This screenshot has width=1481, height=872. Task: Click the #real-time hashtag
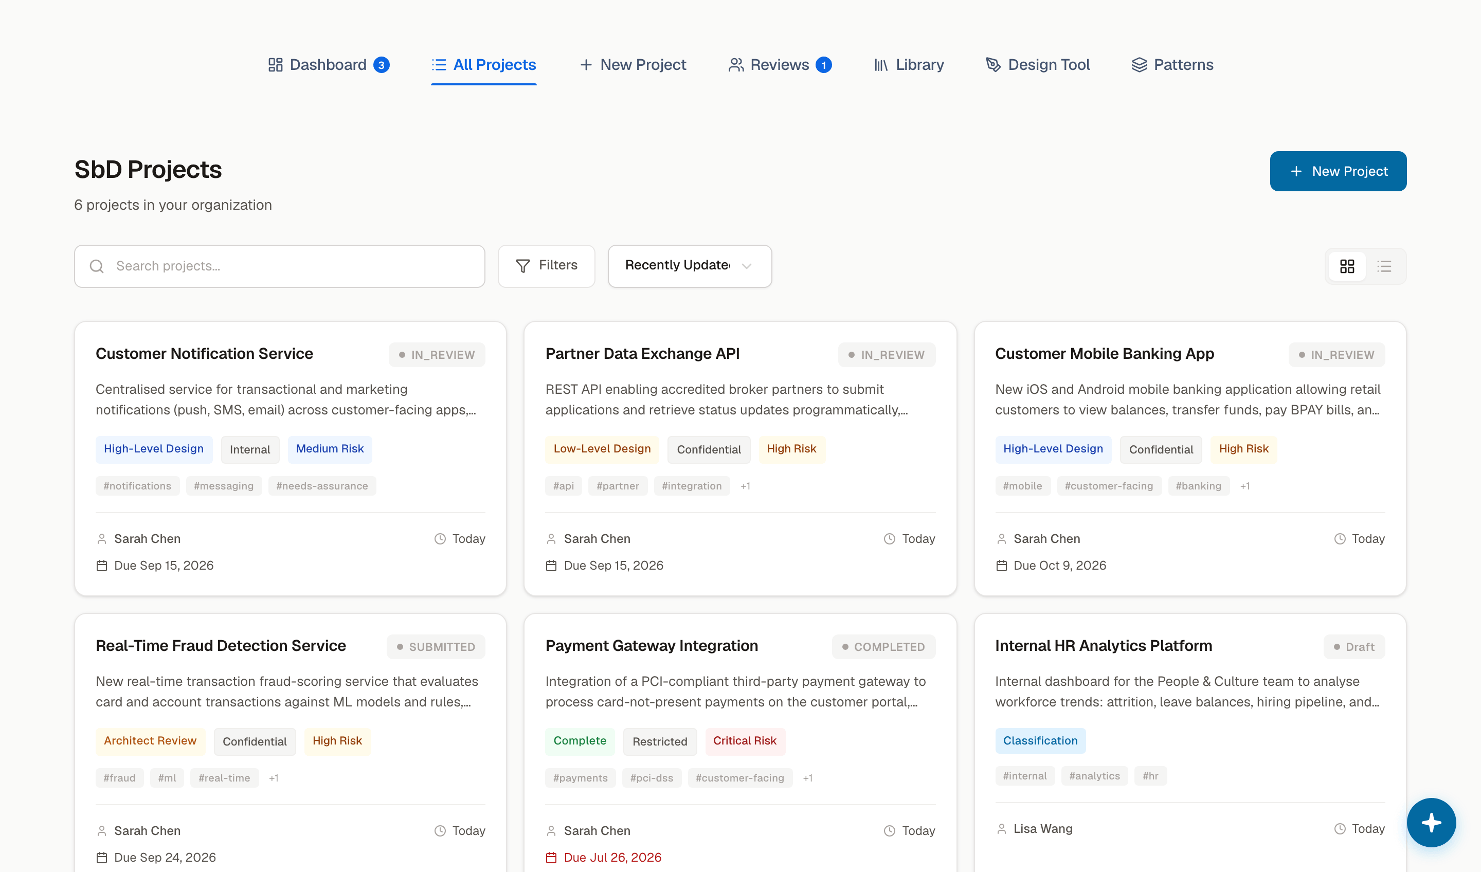click(225, 778)
